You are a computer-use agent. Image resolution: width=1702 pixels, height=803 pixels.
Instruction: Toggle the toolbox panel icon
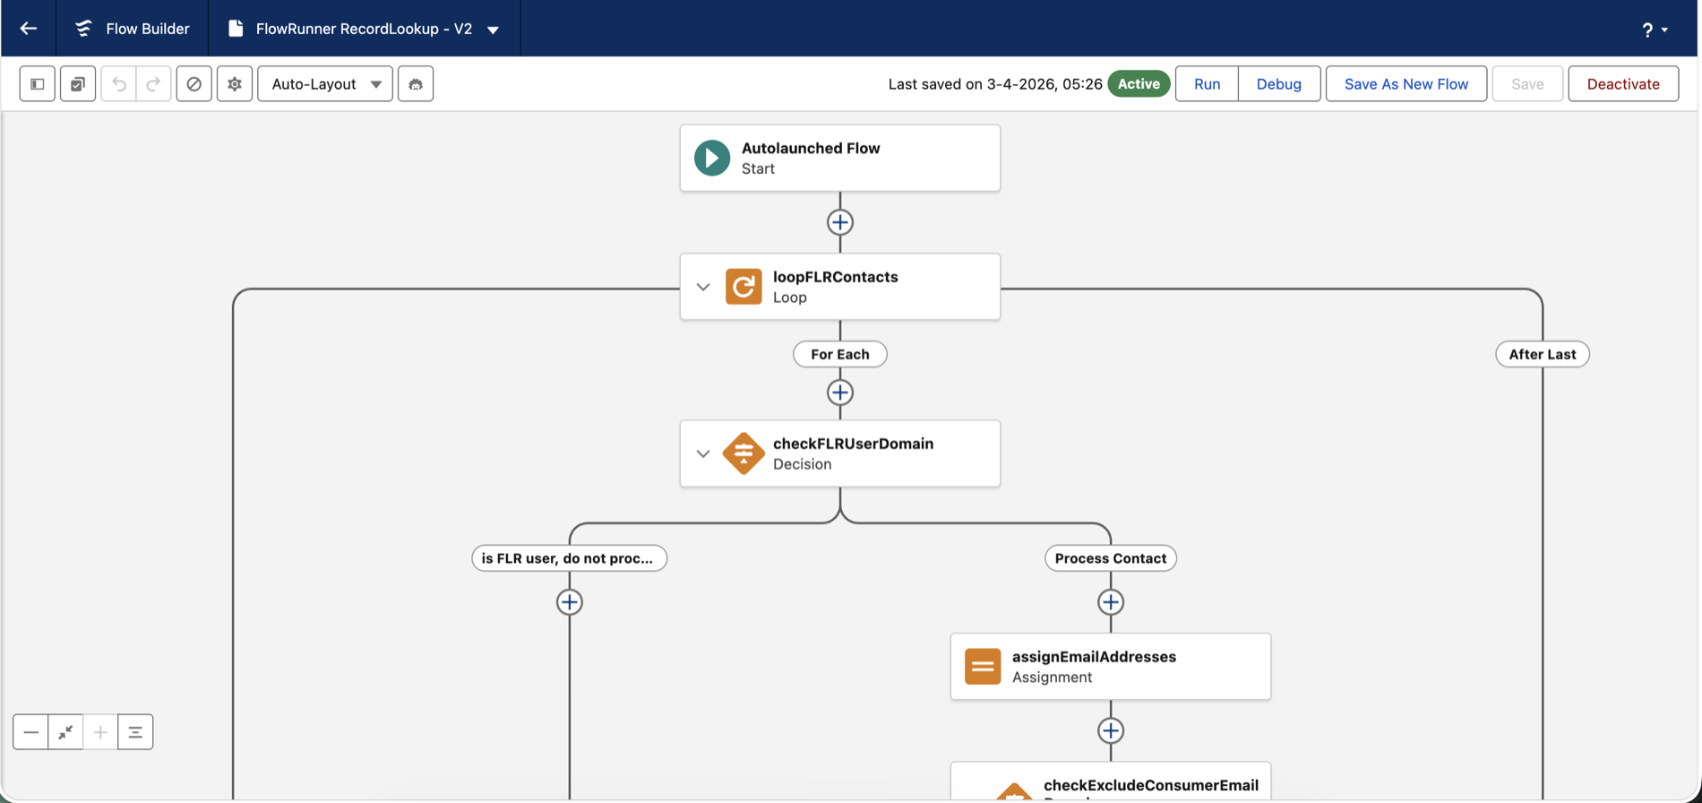38,84
